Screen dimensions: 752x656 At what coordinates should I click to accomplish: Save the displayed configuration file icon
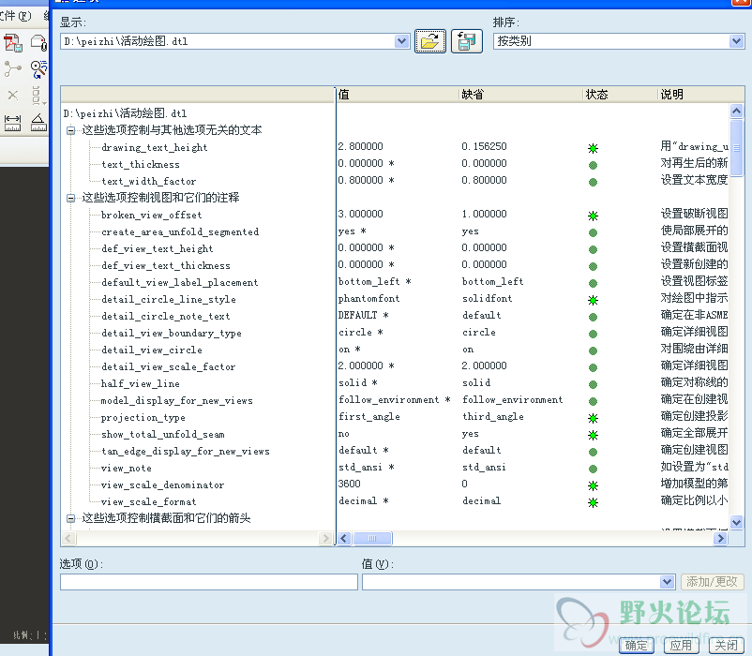[x=467, y=41]
